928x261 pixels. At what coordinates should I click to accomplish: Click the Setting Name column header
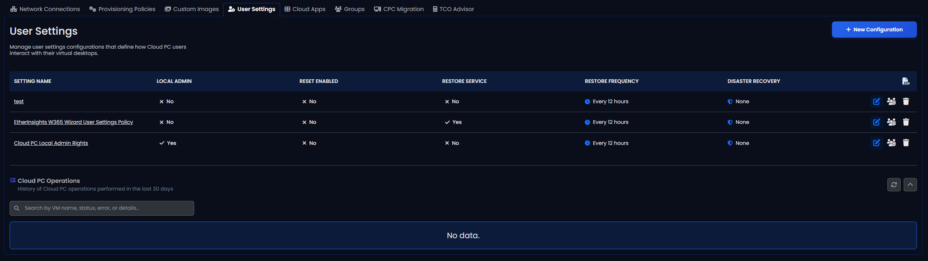pyautogui.click(x=32, y=81)
